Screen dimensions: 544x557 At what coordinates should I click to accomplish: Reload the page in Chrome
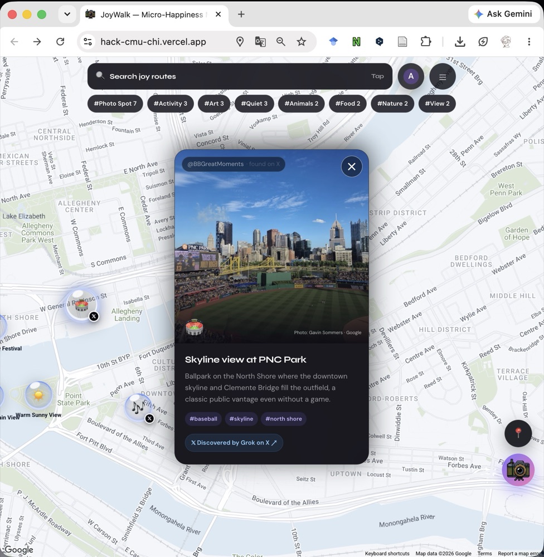tap(60, 42)
